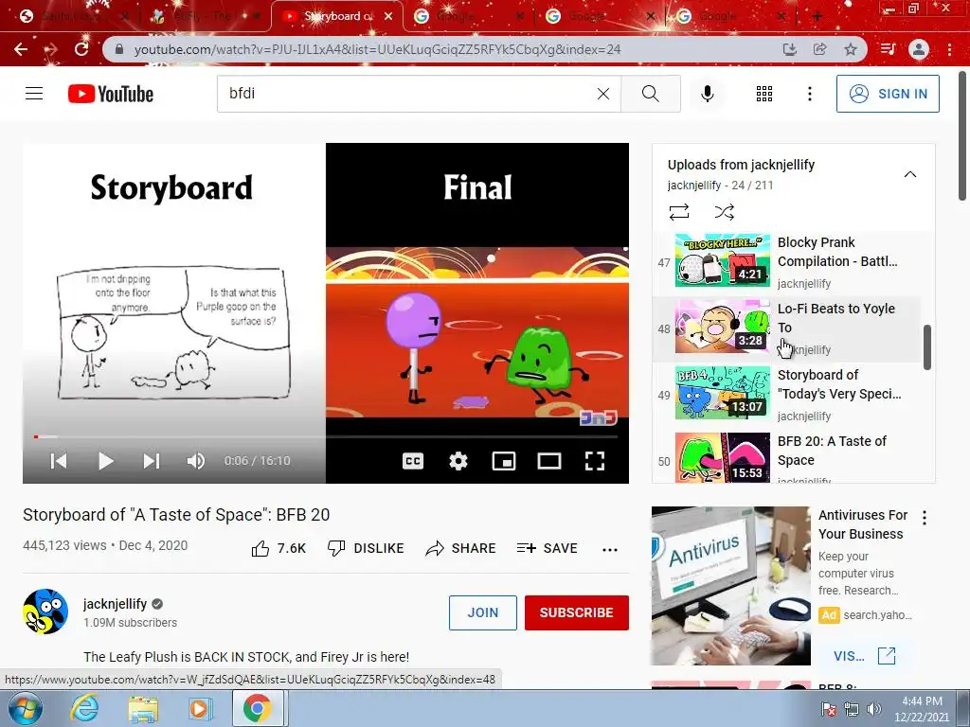
Task: Click the playlist panel scrollbar thumb
Action: click(926, 347)
